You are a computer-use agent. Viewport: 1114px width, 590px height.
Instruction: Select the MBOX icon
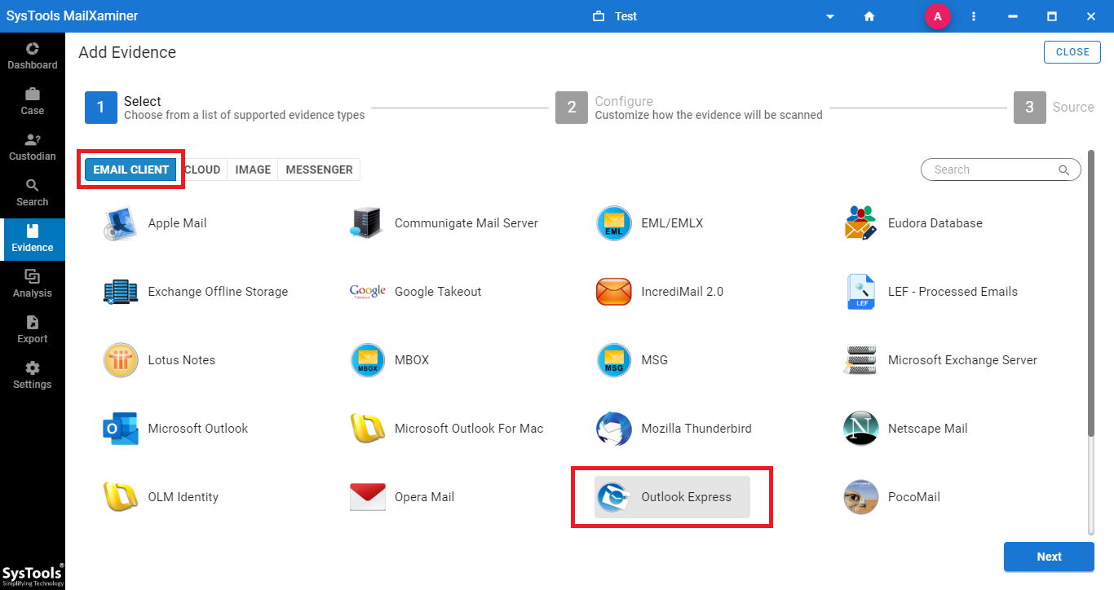(x=367, y=360)
